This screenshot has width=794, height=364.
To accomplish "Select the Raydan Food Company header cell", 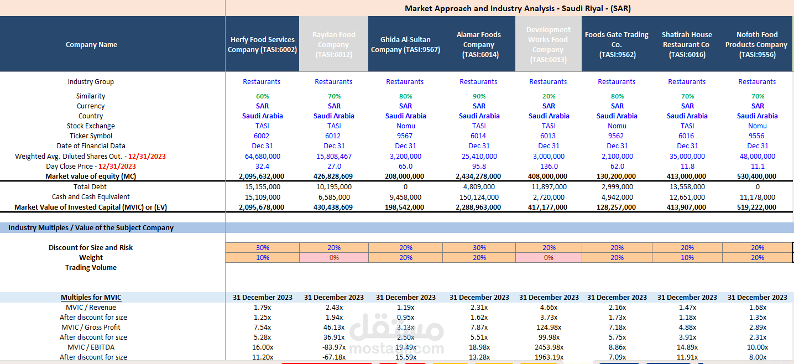I will (x=333, y=44).
